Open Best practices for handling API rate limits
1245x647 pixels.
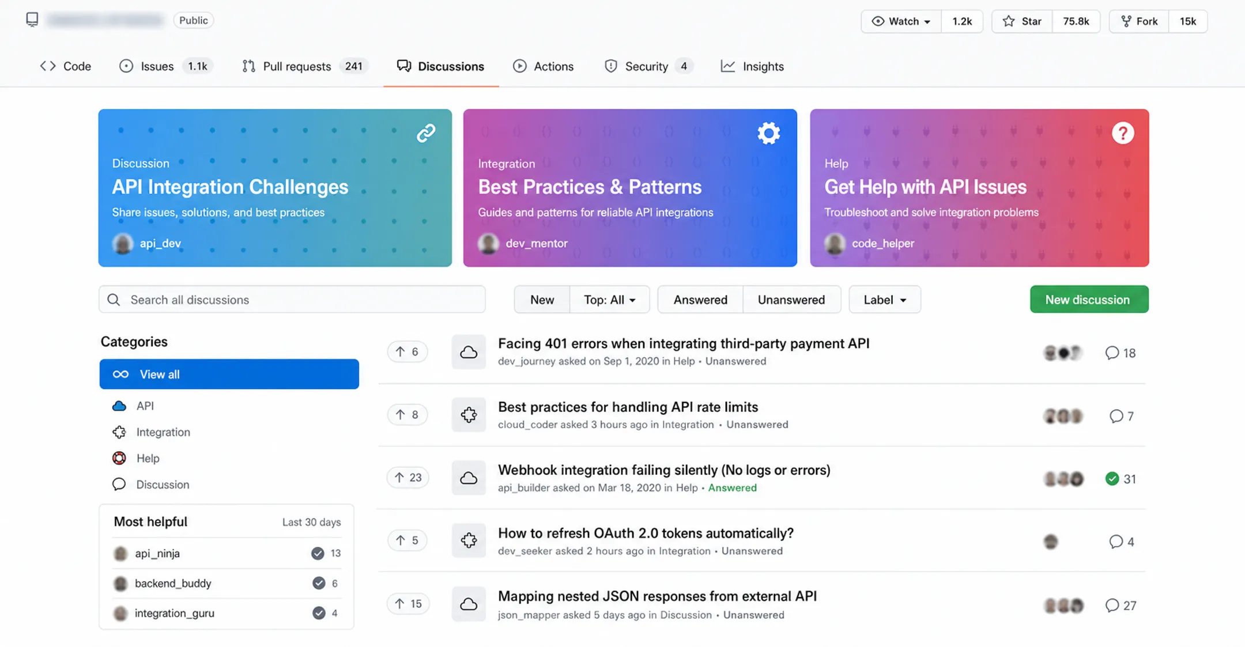[x=628, y=407]
